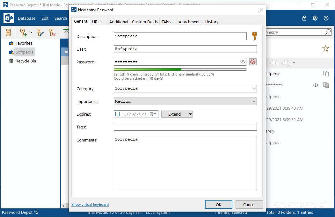Go to the Attachments tab
The height and width of the screenshot is (217, 335).
click(190, 22)
